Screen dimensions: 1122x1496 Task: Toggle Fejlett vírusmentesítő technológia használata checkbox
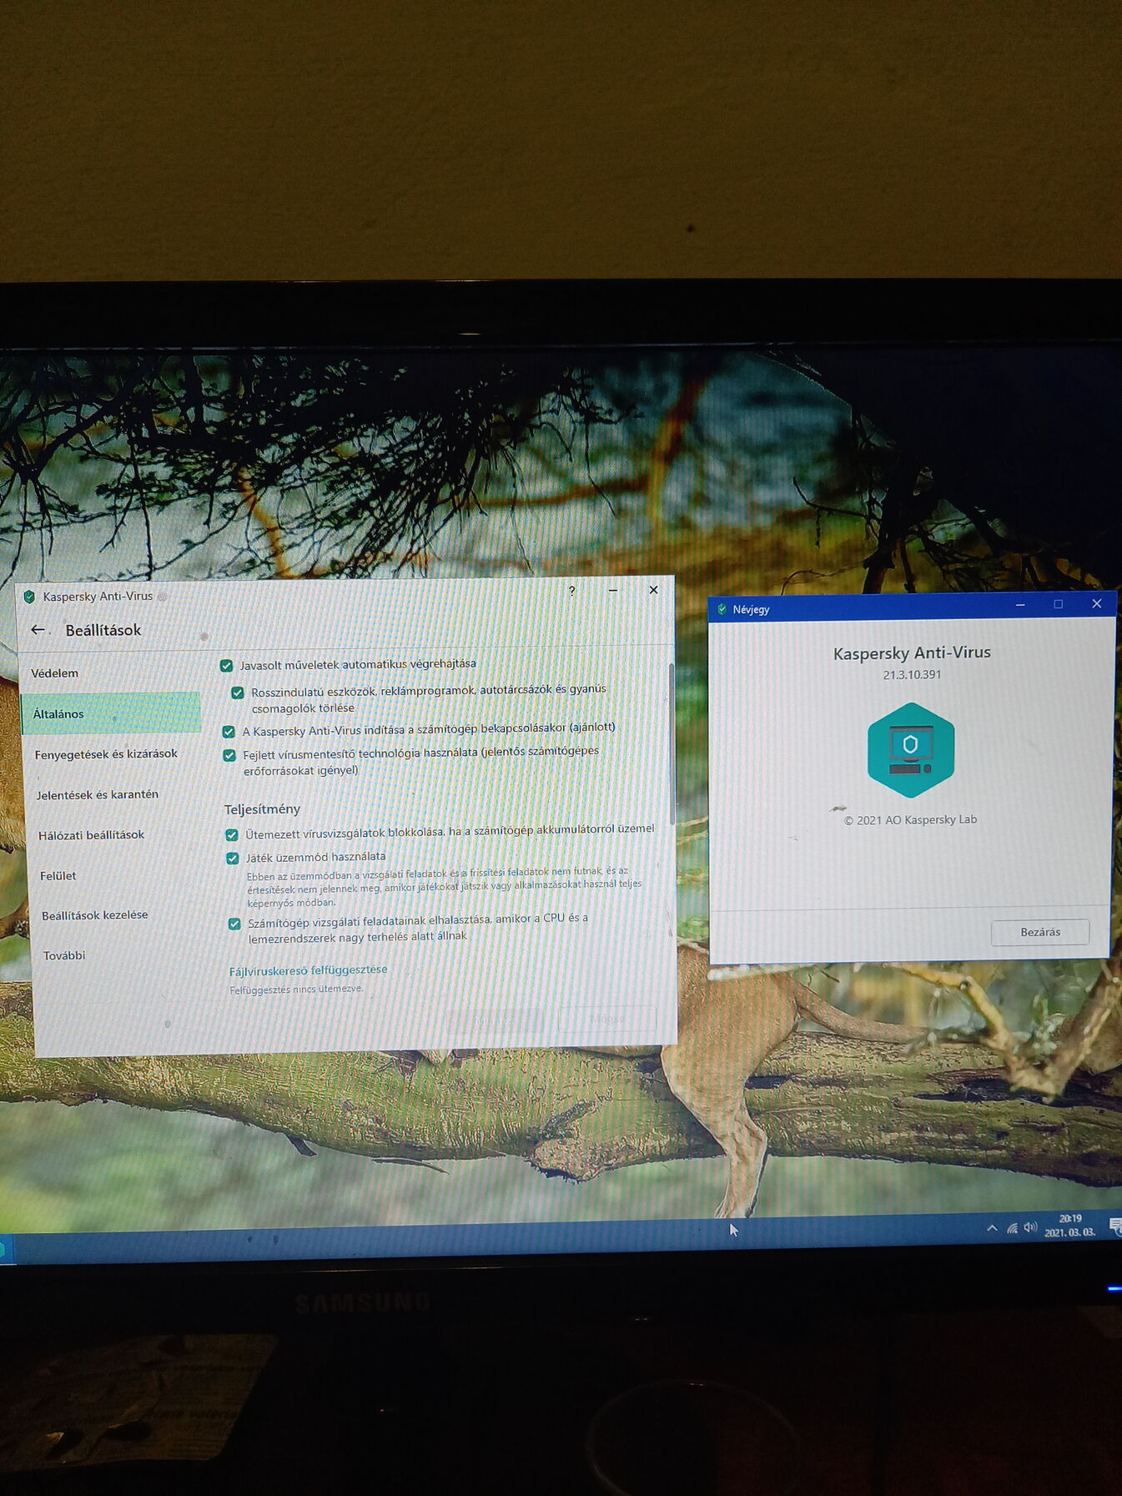point(229,755)
